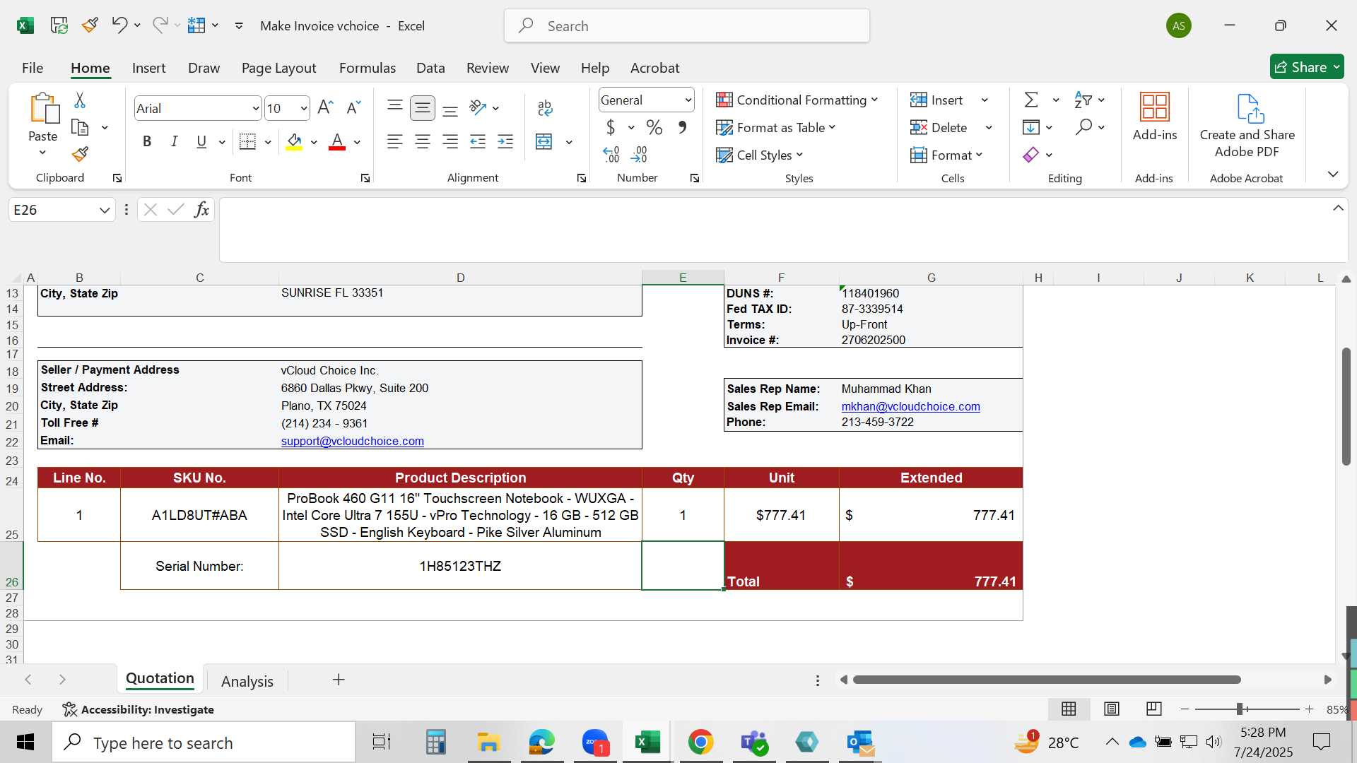Switch to Page Break Preview view
Viewport: 1357px width, 763px height.
click(1154, 709)
